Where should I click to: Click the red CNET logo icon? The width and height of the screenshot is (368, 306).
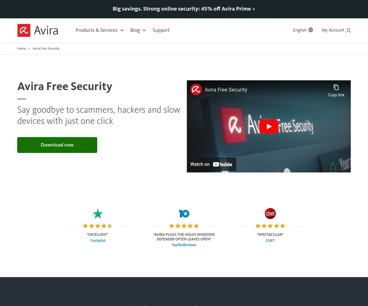(270, 214)
